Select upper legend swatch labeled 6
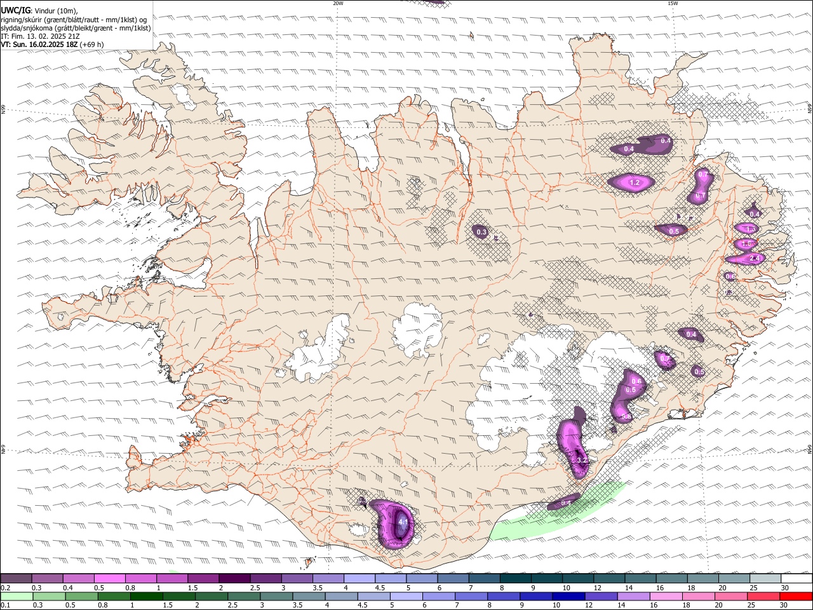This screenshot has height=610, width=813. point(452,578)
